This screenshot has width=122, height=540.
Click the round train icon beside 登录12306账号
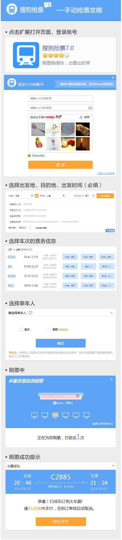[11, 83]
